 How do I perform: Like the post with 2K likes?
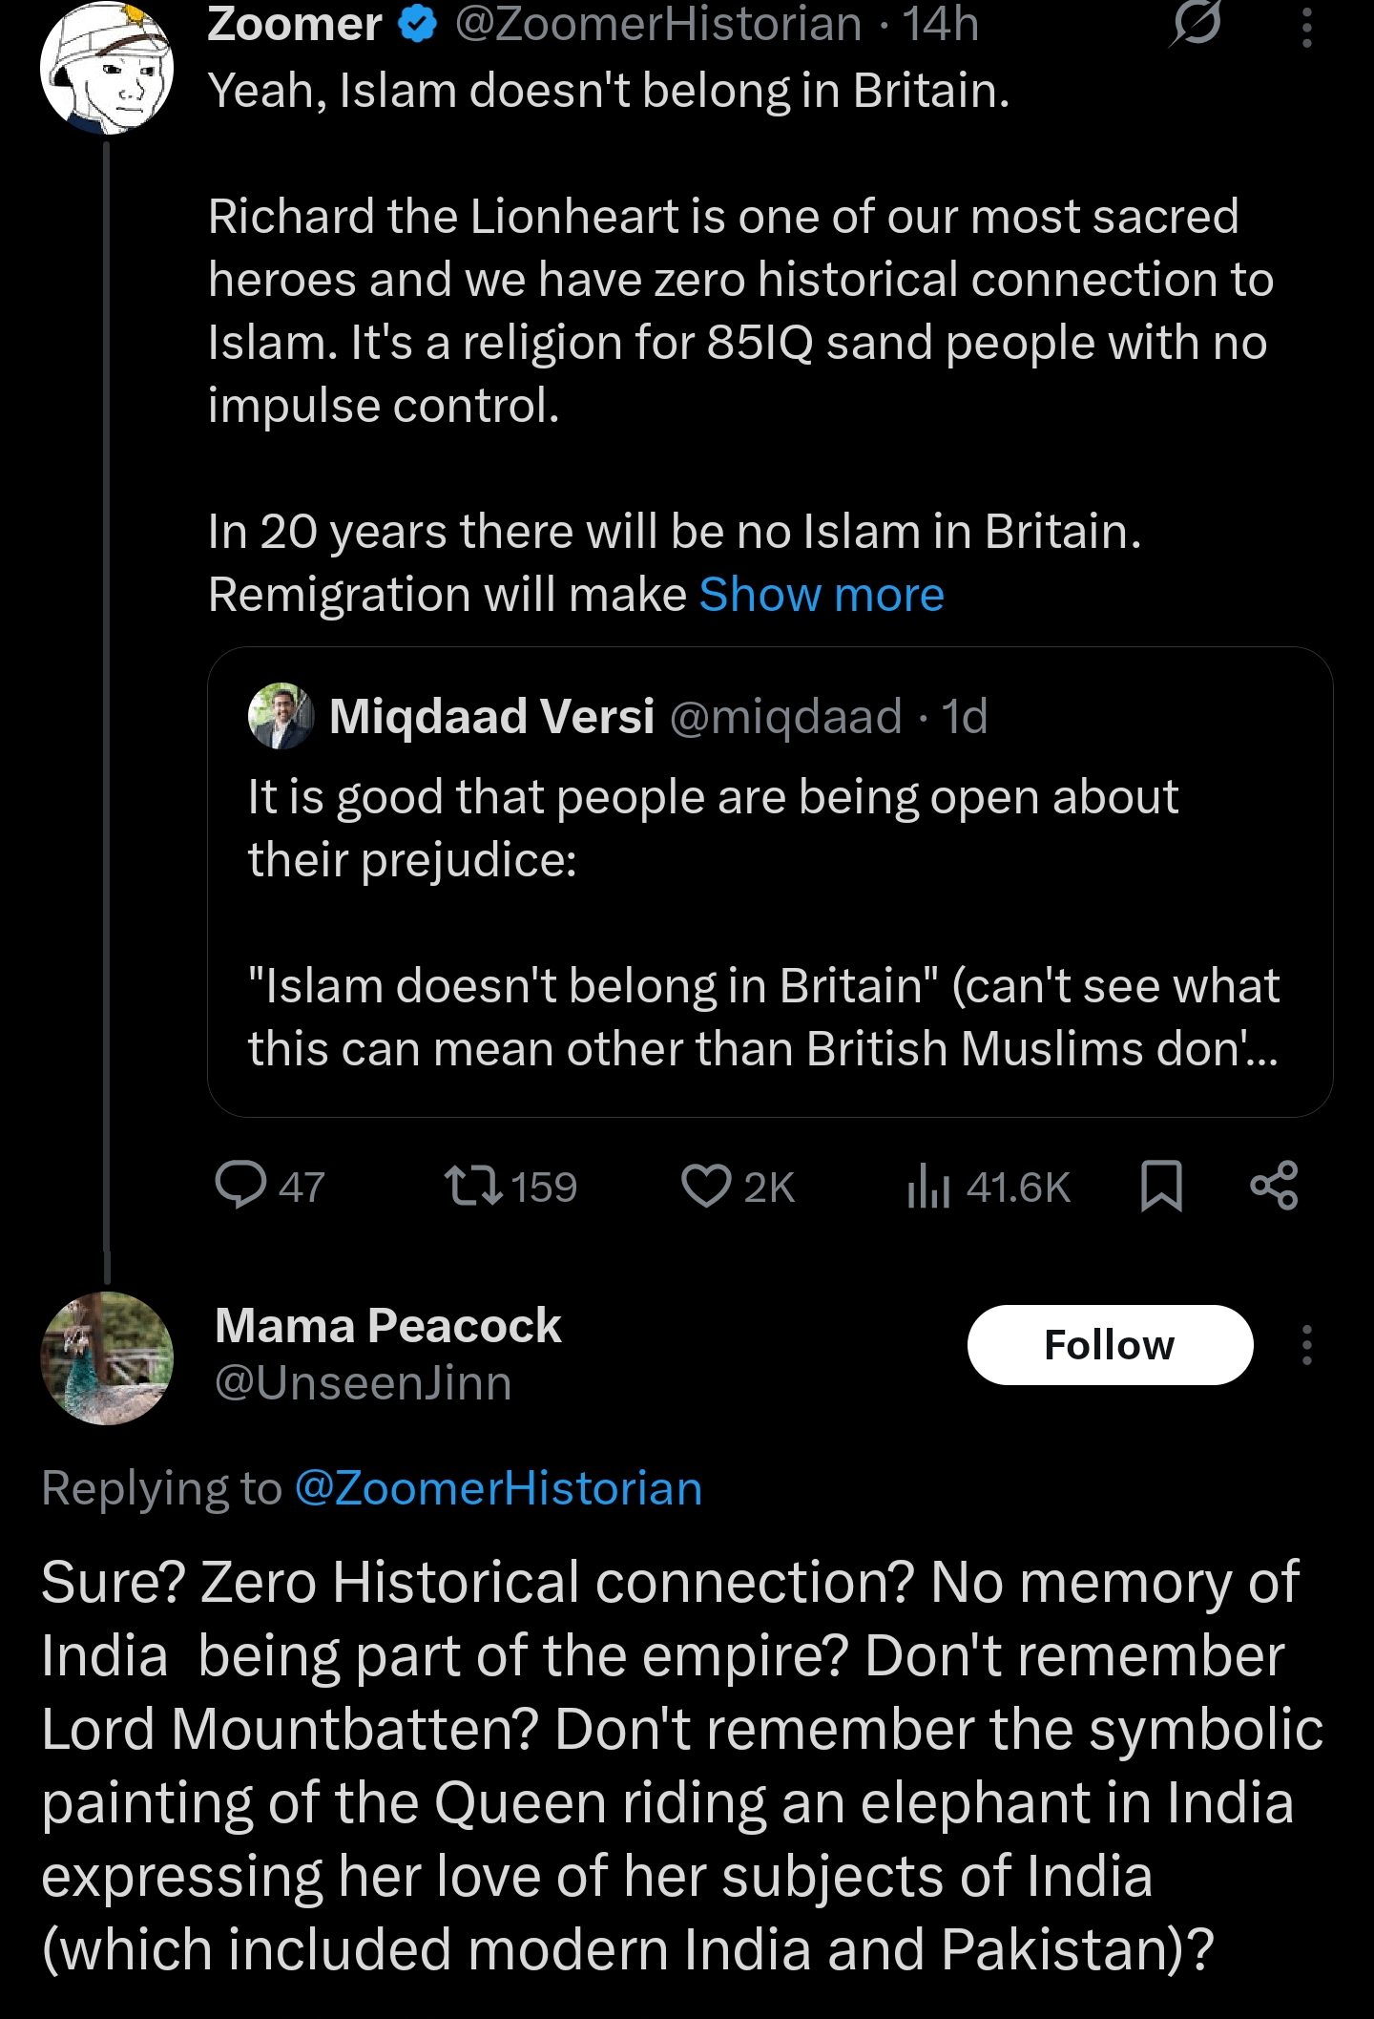[706, 1186]
